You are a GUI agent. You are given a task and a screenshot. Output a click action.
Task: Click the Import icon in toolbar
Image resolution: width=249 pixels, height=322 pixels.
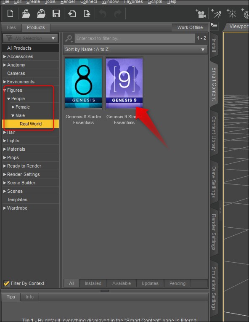click(72, 13)
